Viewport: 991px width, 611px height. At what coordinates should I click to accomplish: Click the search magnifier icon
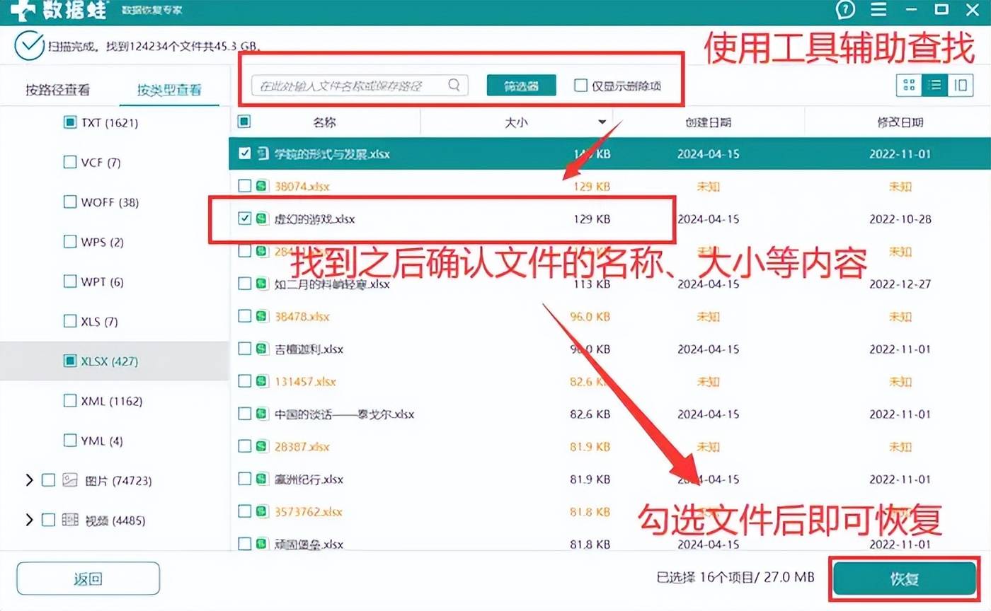[454, 86]
